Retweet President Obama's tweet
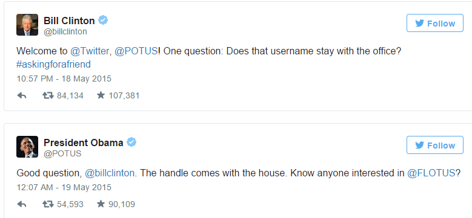The image size is (472, 218). tap(48, 204)
